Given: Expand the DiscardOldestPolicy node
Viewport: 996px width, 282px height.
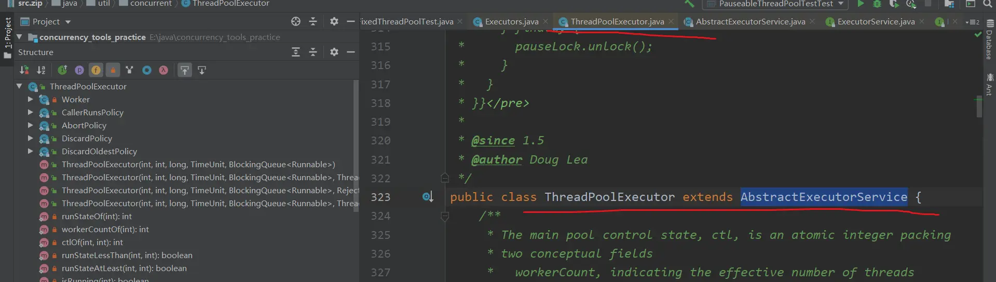Looking at the screenshot, I should 30,151.
